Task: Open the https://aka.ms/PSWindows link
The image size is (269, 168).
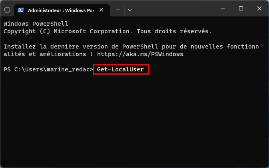Action: (x=140, y=54)
